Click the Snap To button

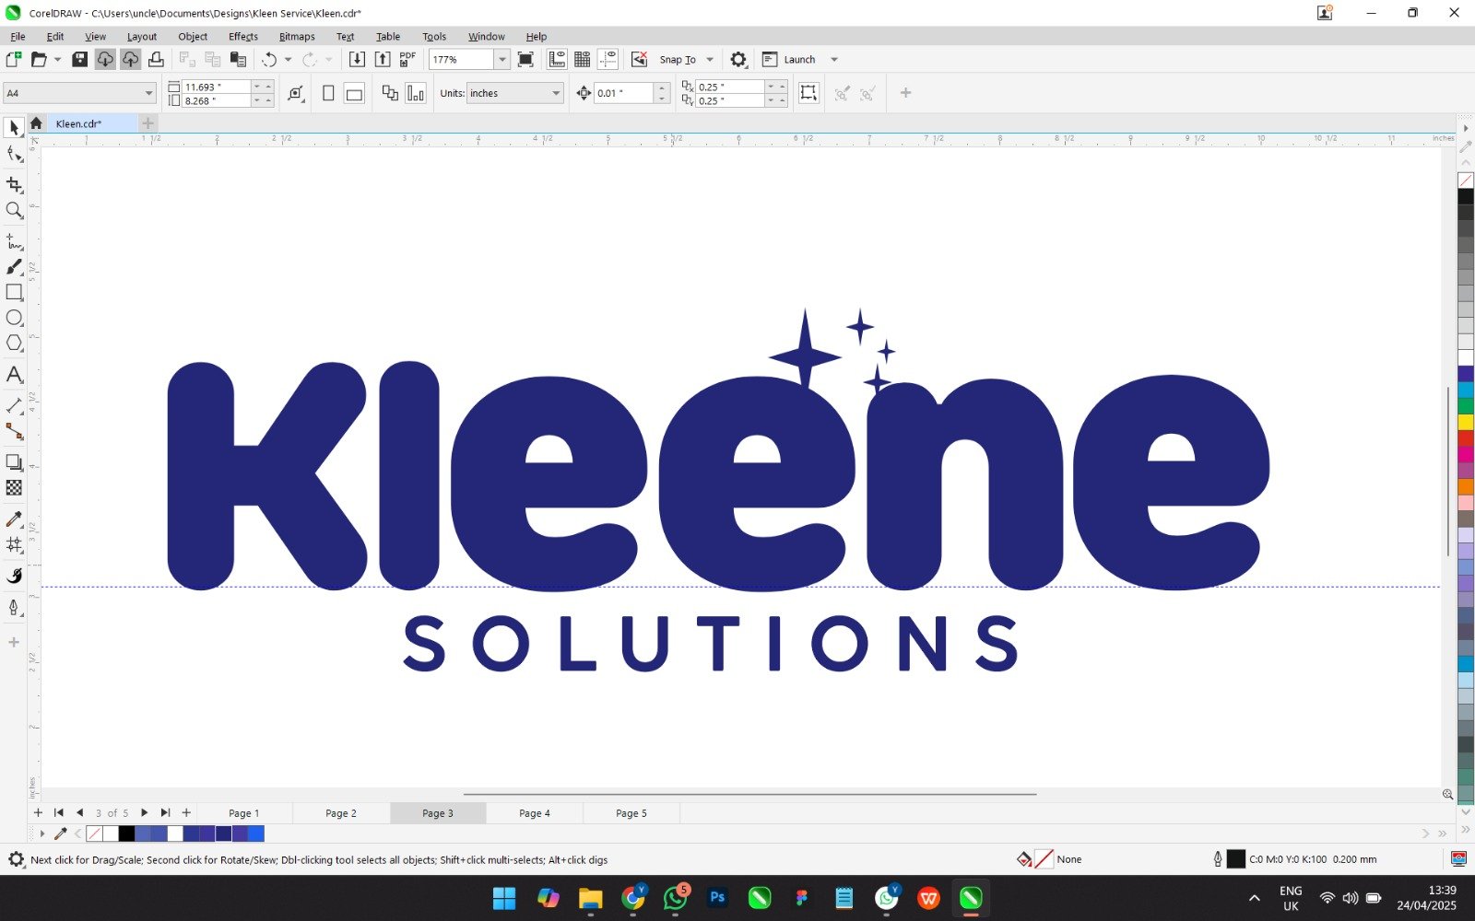678,59
